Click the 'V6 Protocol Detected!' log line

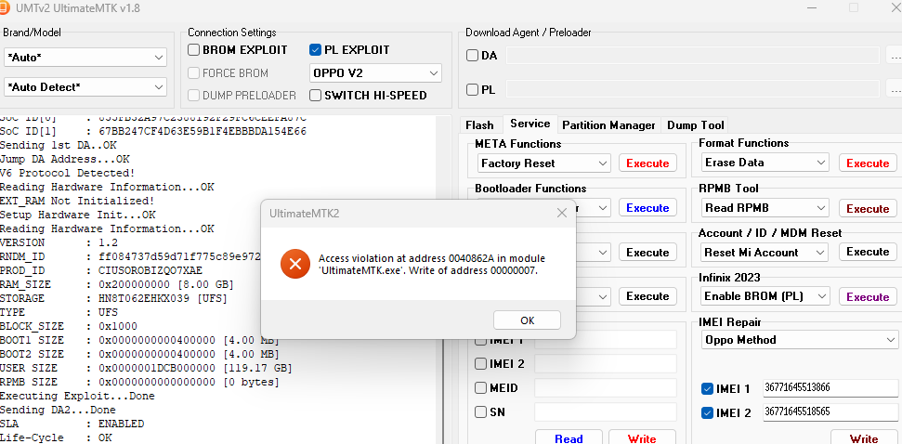pos(68,173)
